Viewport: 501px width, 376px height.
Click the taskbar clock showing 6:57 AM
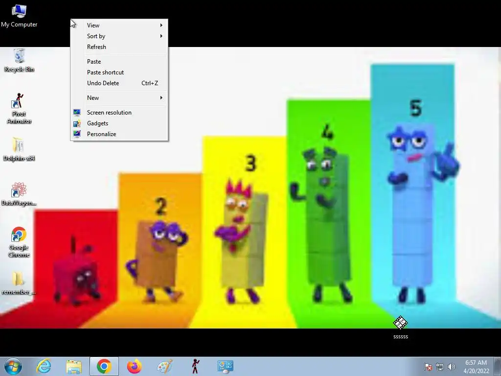[476, 367]
